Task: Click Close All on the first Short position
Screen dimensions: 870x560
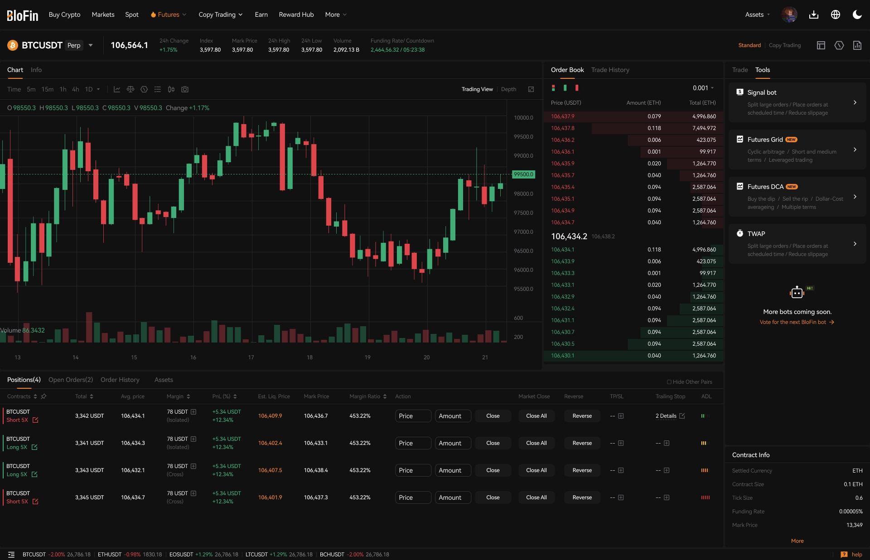Action: 536,415
